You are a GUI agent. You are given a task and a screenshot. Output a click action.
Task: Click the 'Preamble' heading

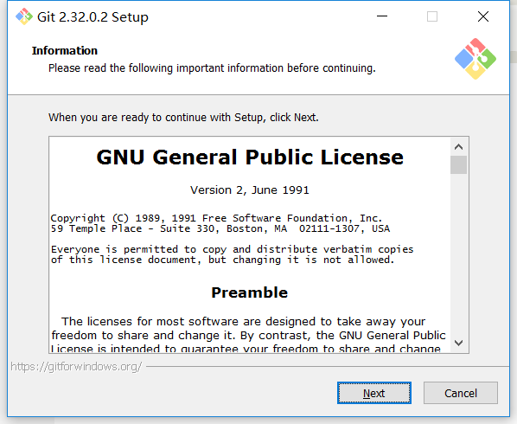(250, 292)
